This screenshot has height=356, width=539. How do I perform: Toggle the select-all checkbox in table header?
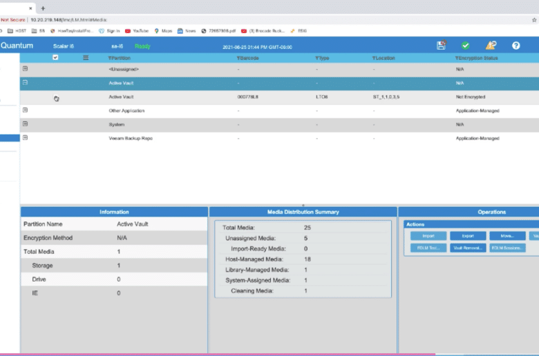[55, 57]
